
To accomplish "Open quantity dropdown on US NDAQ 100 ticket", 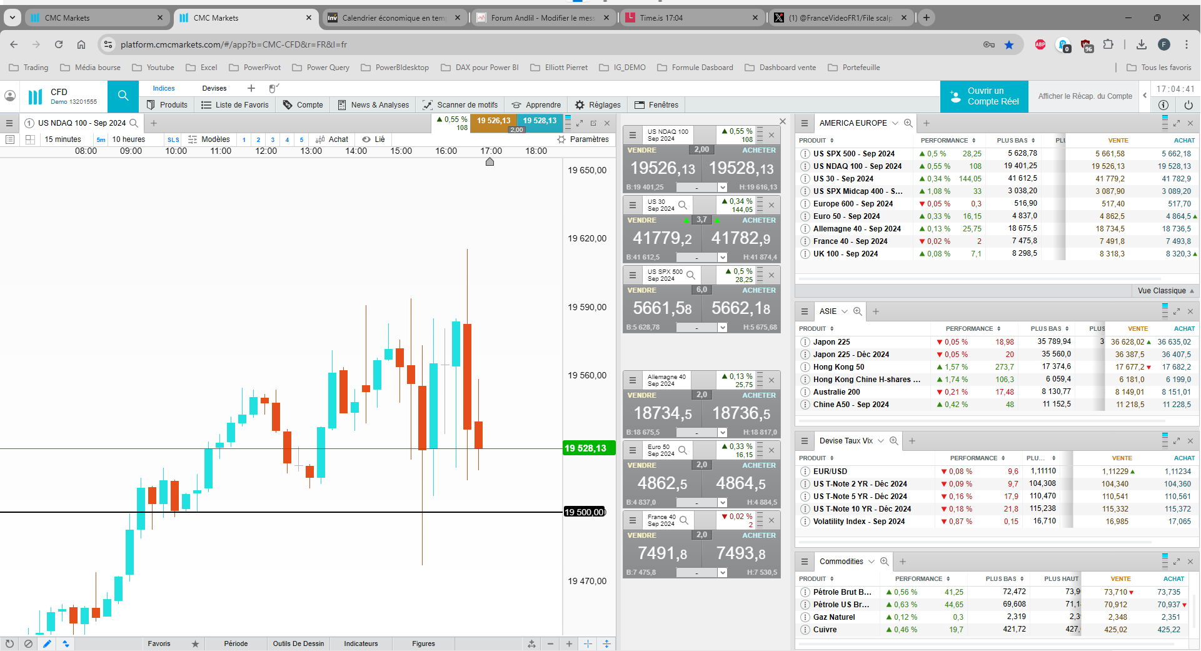I will pyautogui.click(x=722, y=188).
